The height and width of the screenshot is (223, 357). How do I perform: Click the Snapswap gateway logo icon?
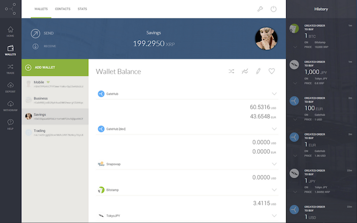click(x=101, y=164)
